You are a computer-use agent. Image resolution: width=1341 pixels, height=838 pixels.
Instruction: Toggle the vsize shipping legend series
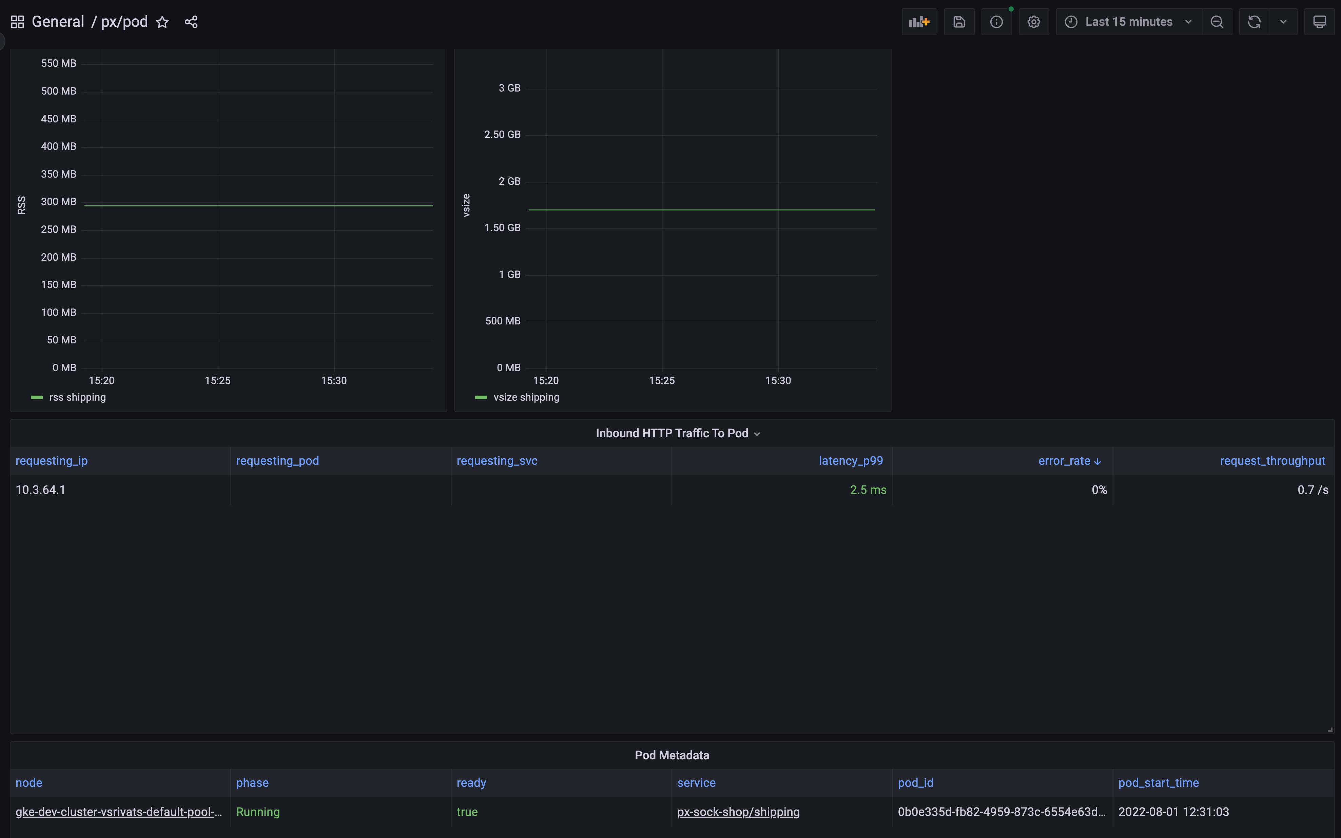[x=526, y=397]
